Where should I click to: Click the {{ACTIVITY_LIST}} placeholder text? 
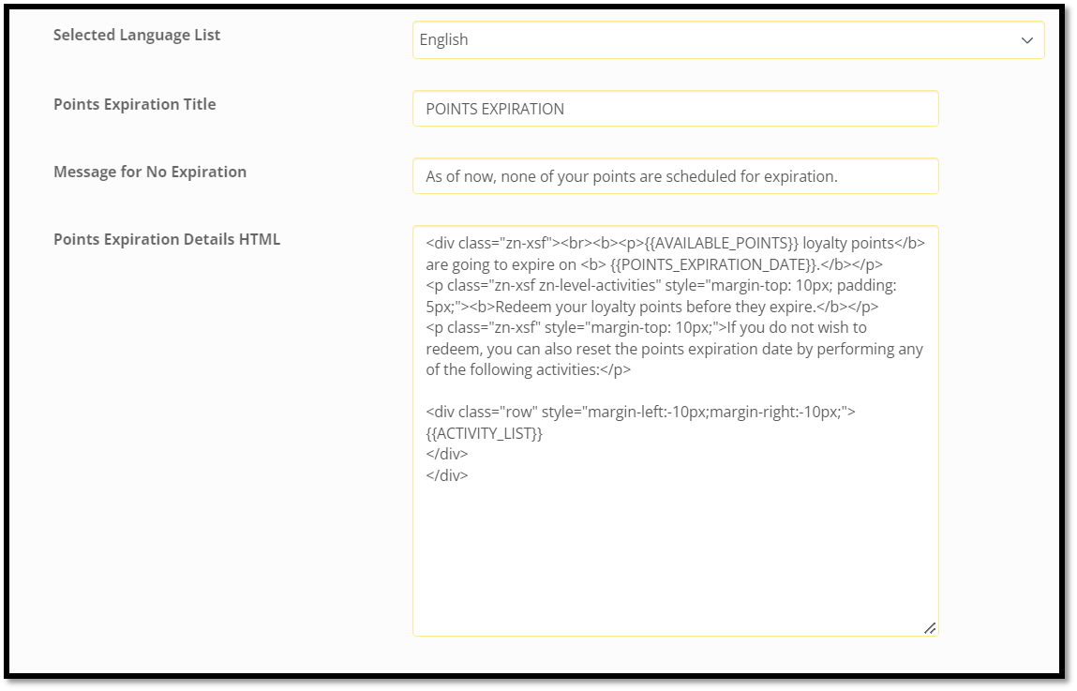pos(485,433)
